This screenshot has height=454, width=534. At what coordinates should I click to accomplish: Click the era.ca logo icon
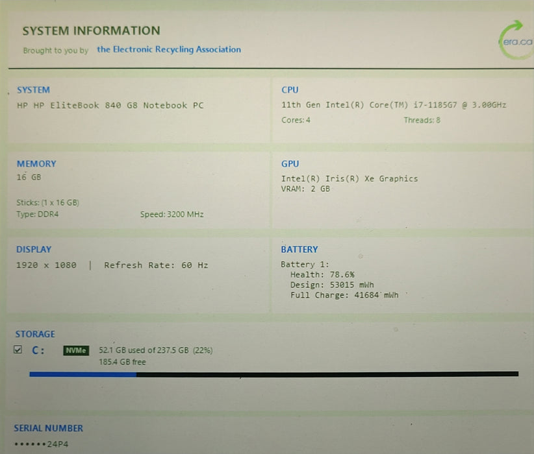[x=516, y=40]
